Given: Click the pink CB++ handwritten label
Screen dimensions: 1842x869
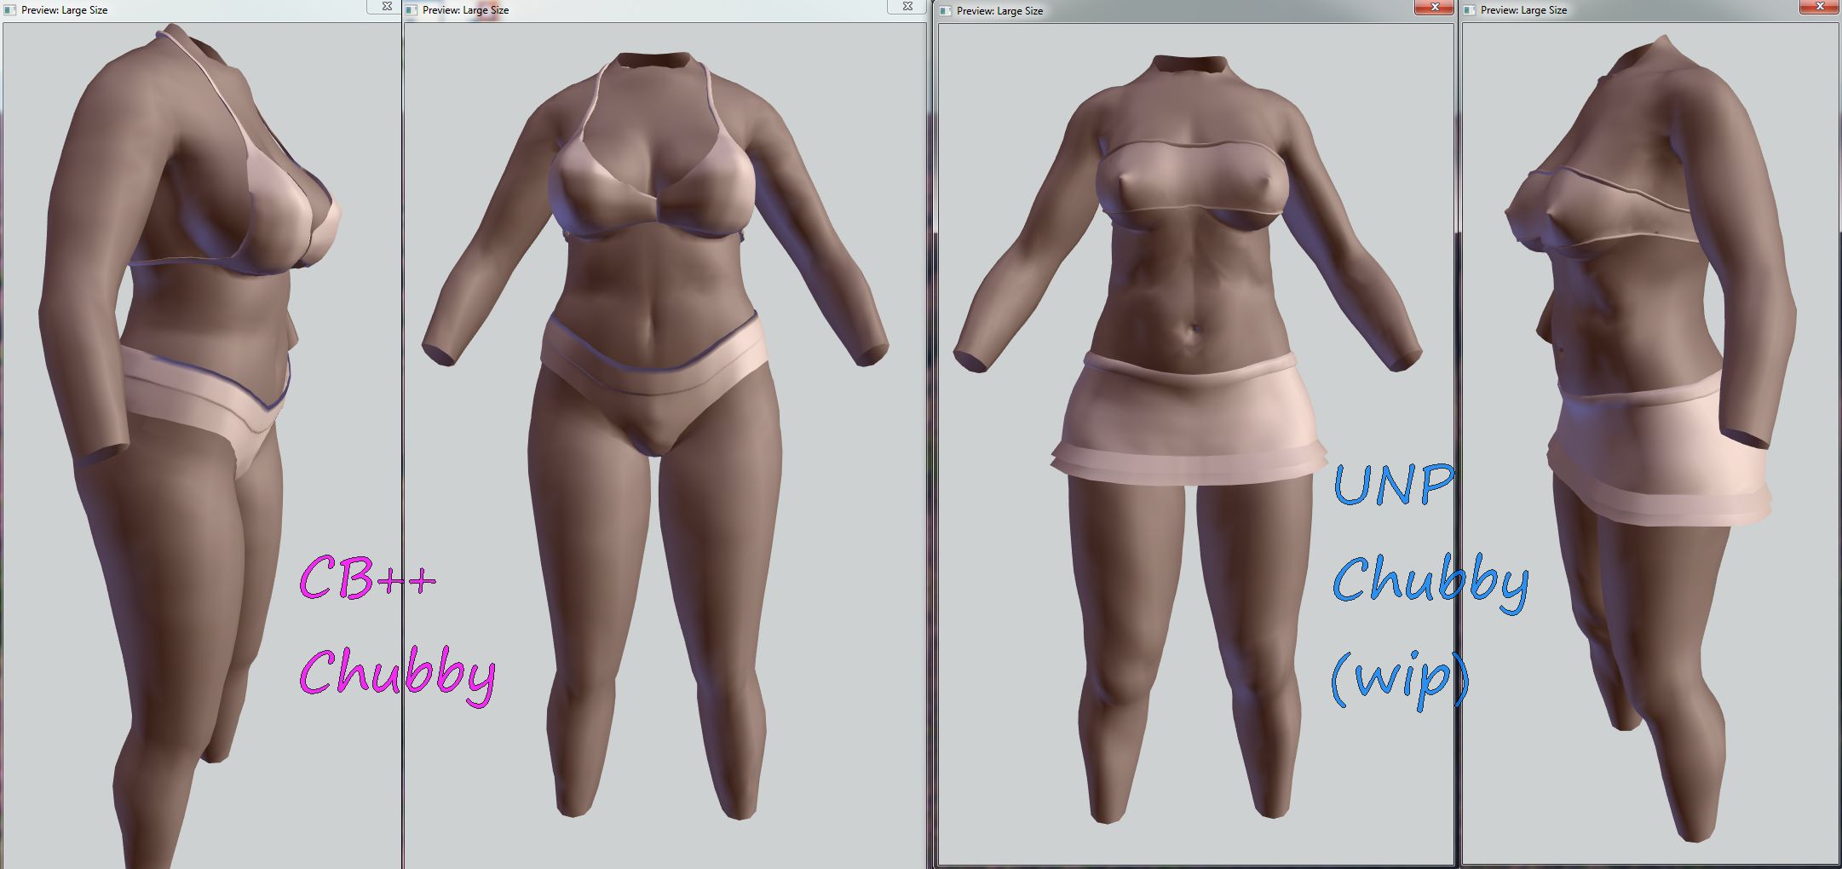Looking at the screenshot, I should point(366,579).
